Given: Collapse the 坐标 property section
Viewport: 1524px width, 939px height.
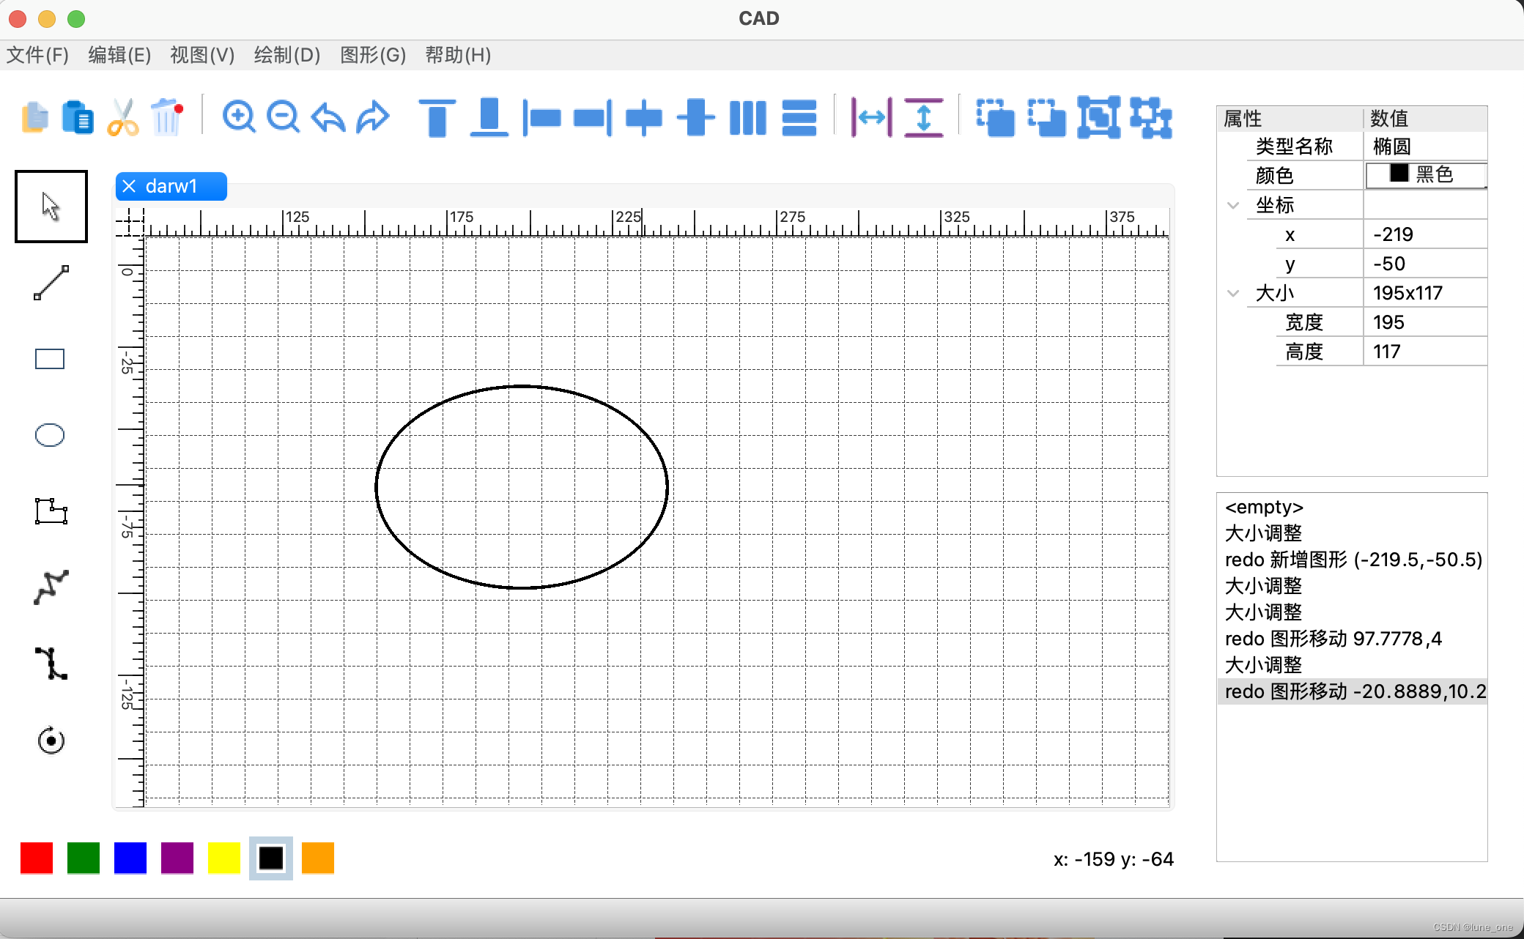Looking at the screenshot, I should pyautogui.click(x=1233, y=204).
